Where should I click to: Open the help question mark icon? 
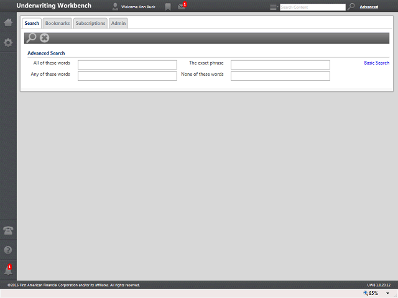pos(8,250)
